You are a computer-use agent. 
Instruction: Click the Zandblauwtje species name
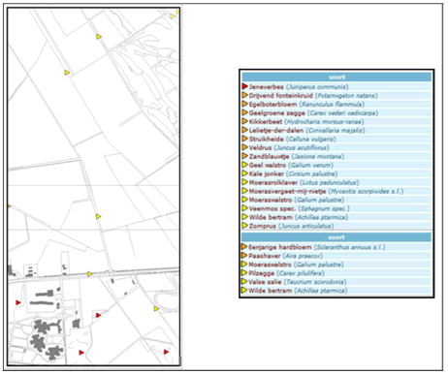pyautogui.click(x=269, y=157)
